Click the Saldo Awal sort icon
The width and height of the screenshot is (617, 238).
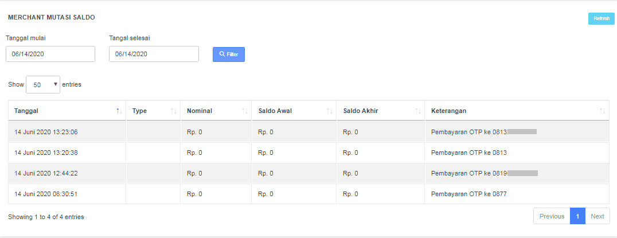[330, 111]
